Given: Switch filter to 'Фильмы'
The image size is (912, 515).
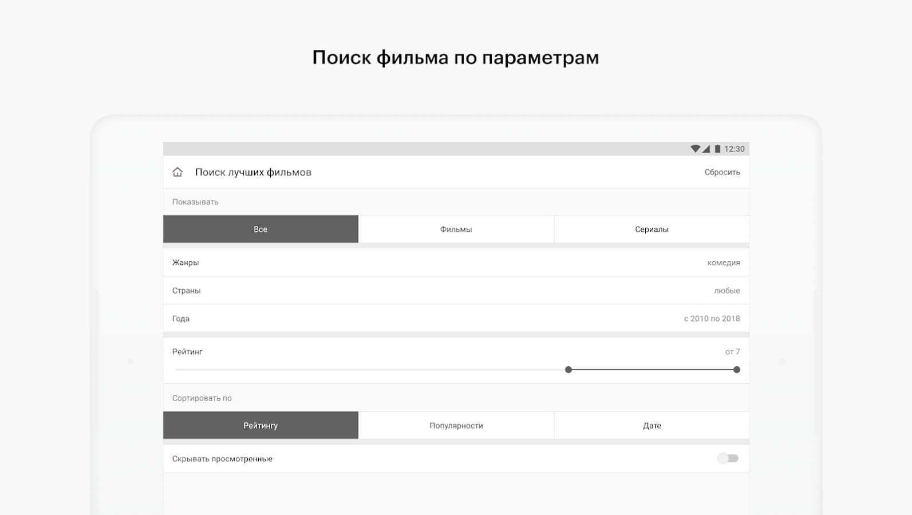Looking at the screenshot, I should 456,229.
